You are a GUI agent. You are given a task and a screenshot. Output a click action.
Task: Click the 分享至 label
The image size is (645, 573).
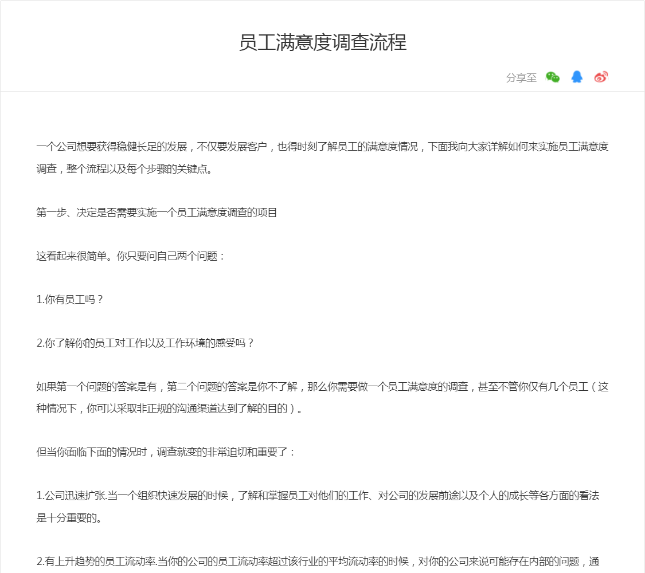tap(521, 78)
